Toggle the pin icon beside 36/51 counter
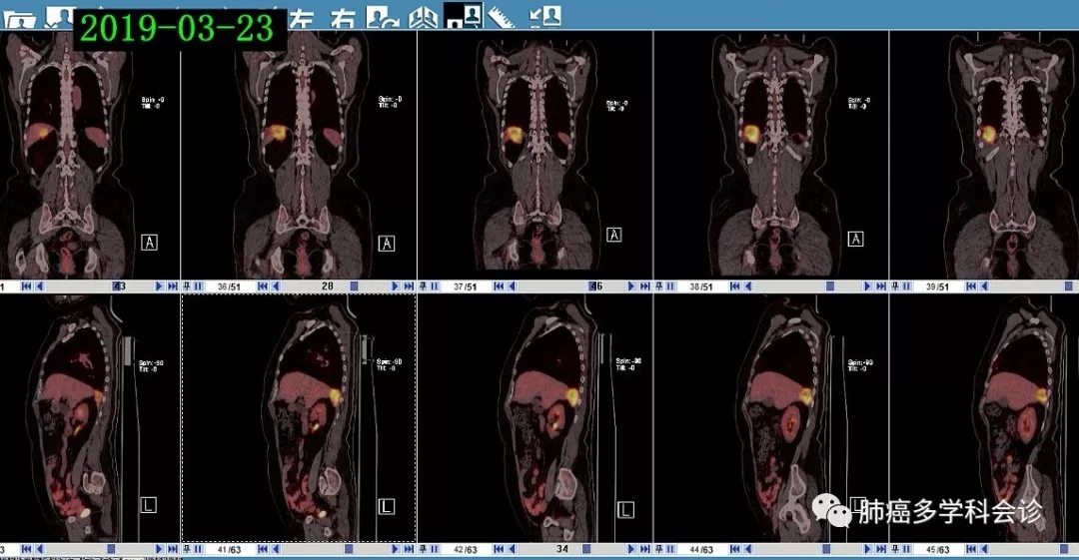The height and width of the screenshot is (560, 1079). tap(187, 286)
